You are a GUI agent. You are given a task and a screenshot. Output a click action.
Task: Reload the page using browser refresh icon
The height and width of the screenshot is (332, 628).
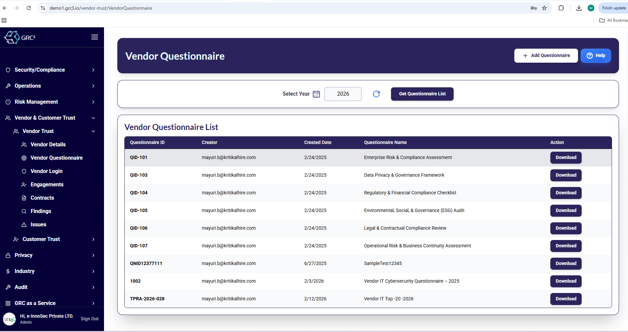pos(29,8)
